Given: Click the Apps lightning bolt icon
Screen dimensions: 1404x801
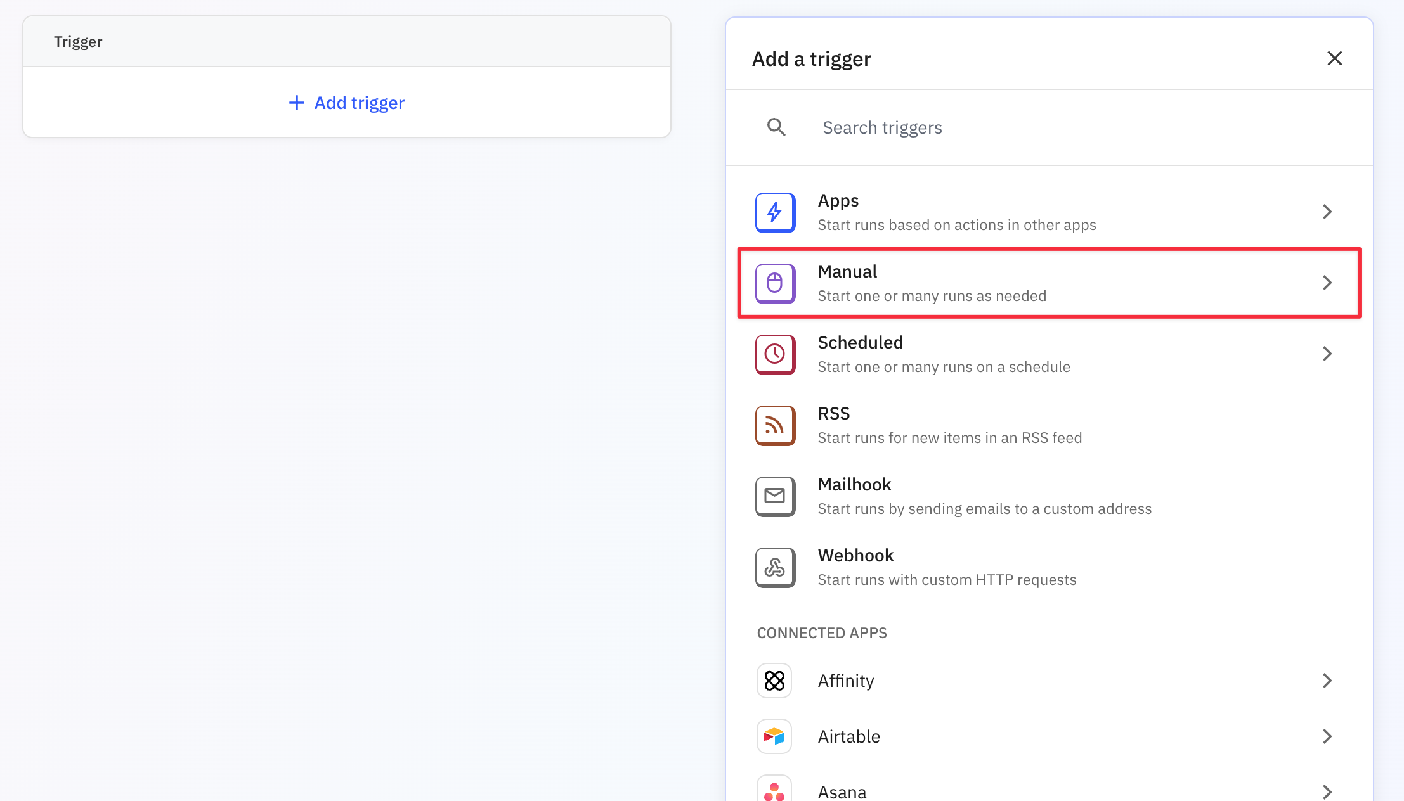Looking at the screenshot, I should pos(775,212).
